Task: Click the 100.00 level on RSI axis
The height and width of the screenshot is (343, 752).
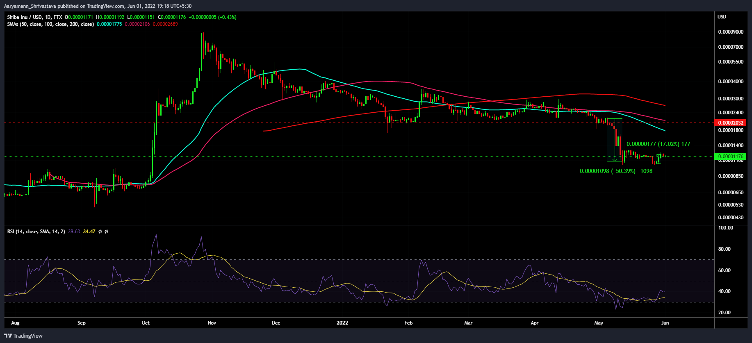Action: pyautogui.click(x=726, y=228)
